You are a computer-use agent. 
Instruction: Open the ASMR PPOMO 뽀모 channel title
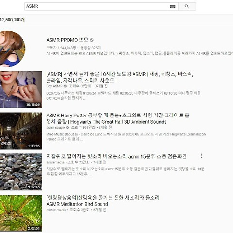click(x=67, y=40)
